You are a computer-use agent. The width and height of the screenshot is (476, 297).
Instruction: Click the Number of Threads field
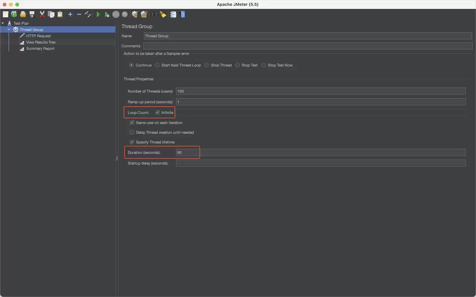321,91
